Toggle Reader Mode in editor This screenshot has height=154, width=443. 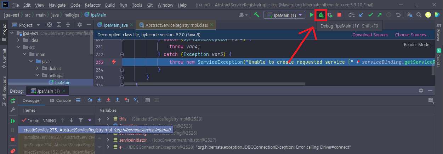coord(416,44)
